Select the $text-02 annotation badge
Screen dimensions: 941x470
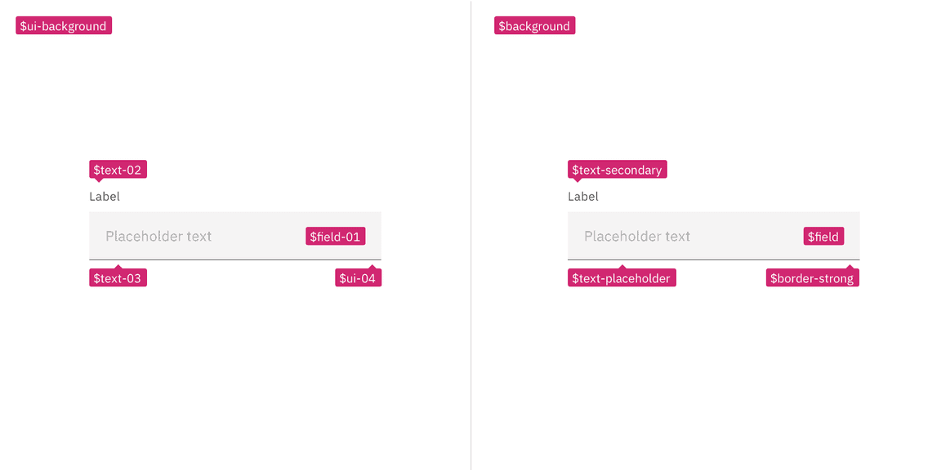[118, 170]
